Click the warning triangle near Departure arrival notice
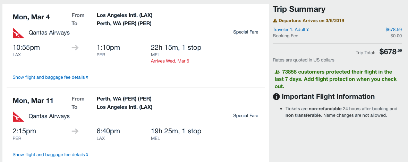Image resolution: width=408 pixels, height=162 pixels. click(x=275, y=20)
